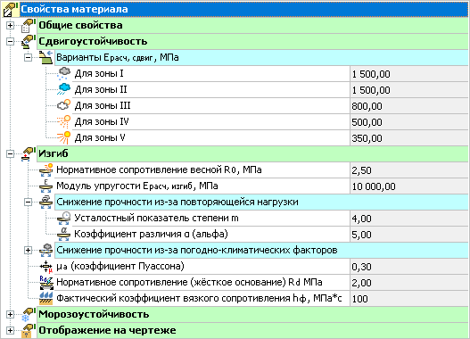
Task: Click the rain cloud icon for zone II
Action: click(x=64, y=89)
